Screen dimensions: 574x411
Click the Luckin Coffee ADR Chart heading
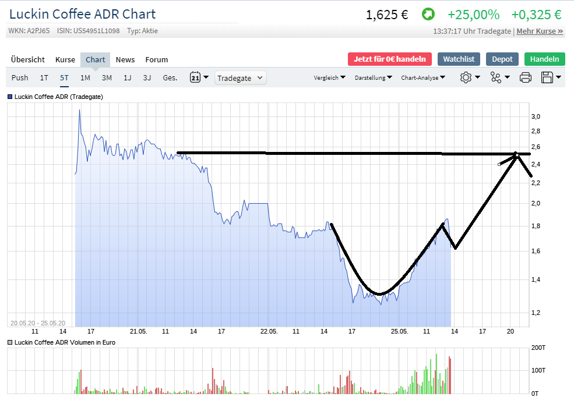tap(83, 14)
